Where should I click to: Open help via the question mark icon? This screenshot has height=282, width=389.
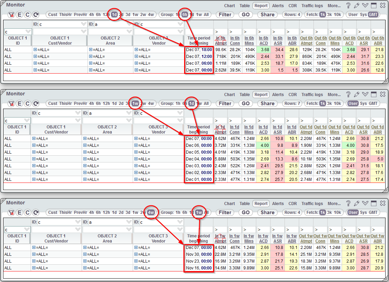coord(348,5)
